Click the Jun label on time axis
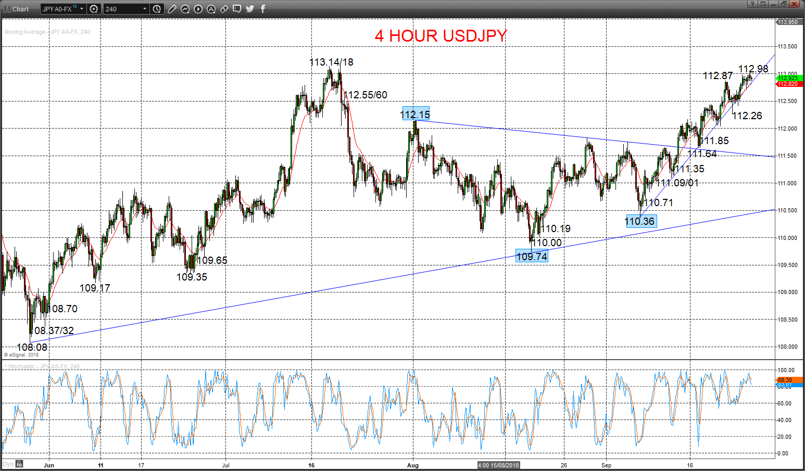Image resolution: width=805 pixels, height=471 pixels. point(49,465)
